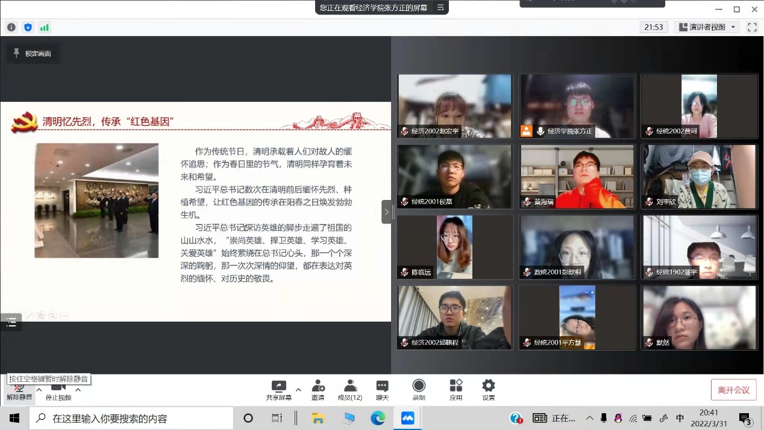
Task: Start recording with 录制
Action: coord(419,390)
